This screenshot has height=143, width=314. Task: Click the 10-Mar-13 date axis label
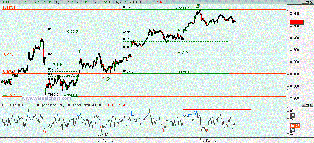(209, 140)
